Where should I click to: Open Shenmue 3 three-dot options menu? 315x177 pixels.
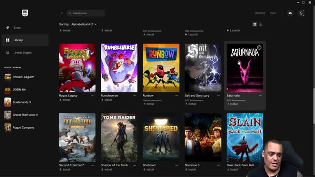pos(219,165)
